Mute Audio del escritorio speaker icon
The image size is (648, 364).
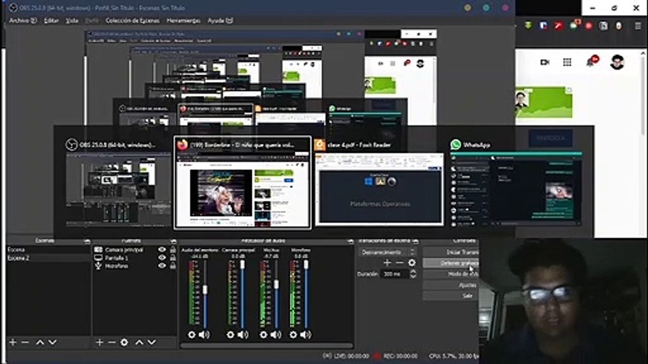tap(204, 335)
